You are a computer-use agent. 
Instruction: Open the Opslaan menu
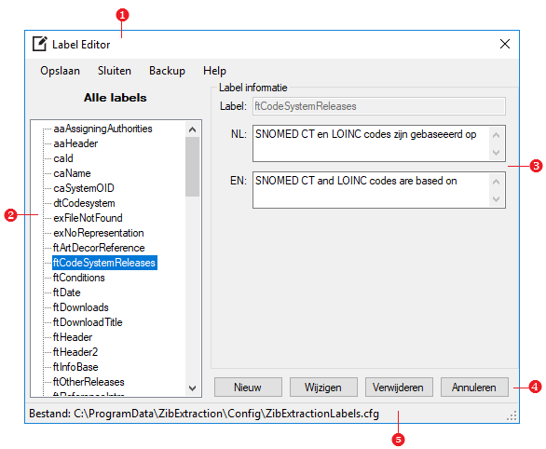60,71
